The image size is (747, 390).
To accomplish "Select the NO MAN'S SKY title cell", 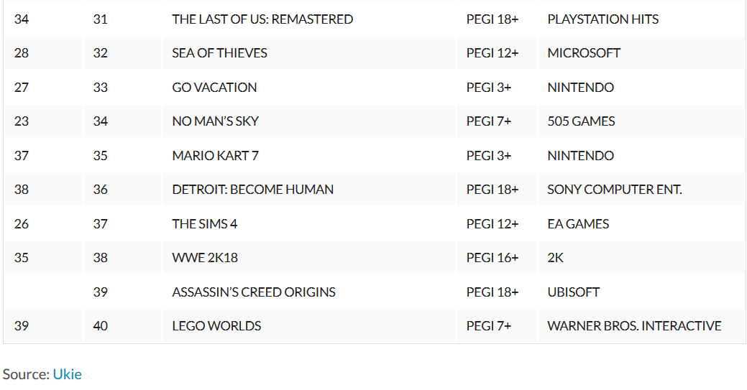I will pos(215,121).
